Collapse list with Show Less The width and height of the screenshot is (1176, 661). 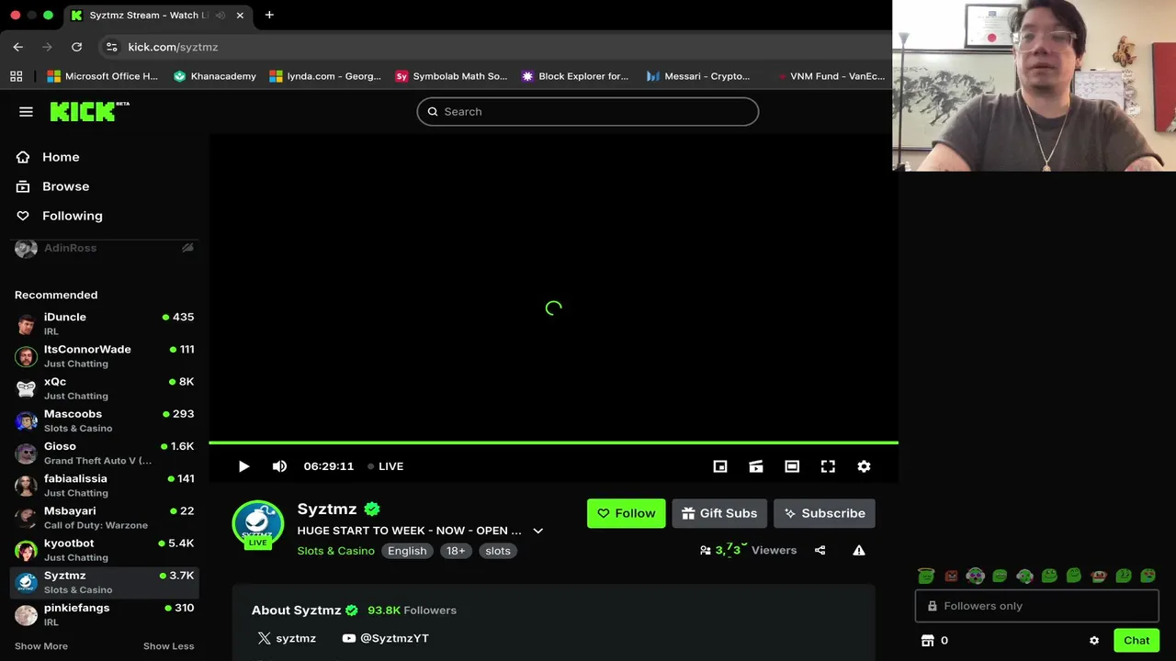tap(168, 646)
